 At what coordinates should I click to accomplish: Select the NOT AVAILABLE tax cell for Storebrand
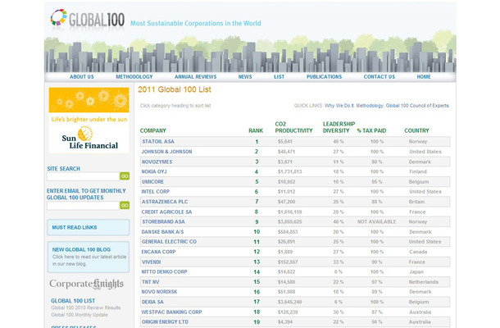[376, 221]
